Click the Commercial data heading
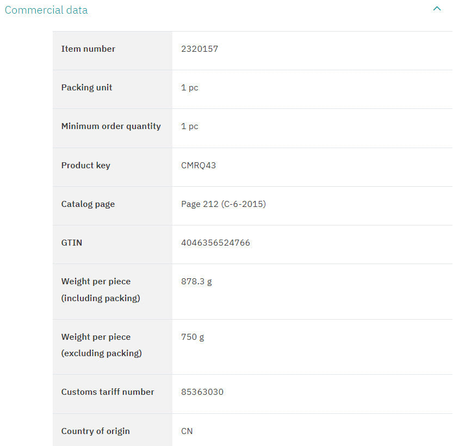This screenshot has width=459, height=446. (x=46, y=10)
